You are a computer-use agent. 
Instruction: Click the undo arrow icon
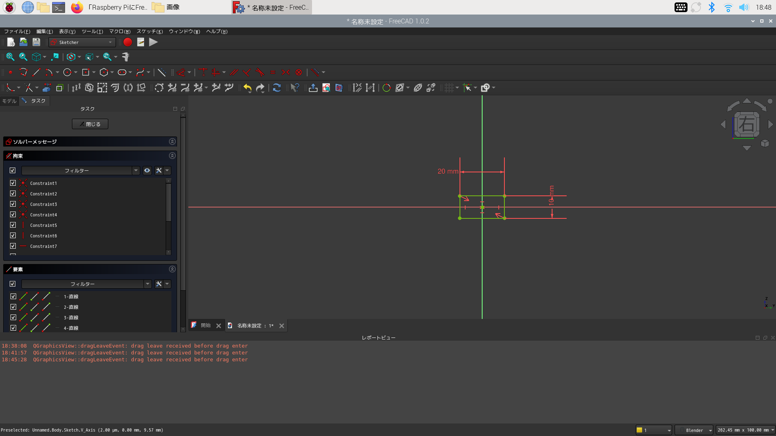click(x=247, y=88)
